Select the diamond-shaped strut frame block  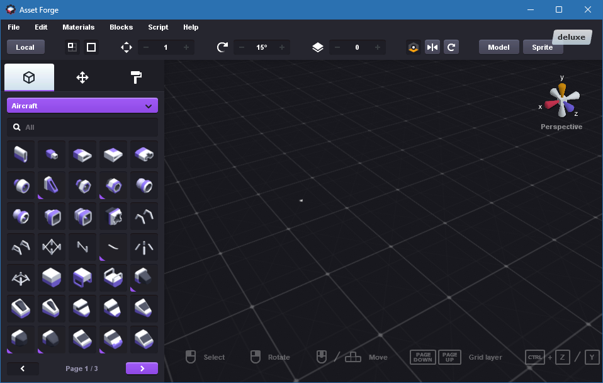click(x=52, y=247)
